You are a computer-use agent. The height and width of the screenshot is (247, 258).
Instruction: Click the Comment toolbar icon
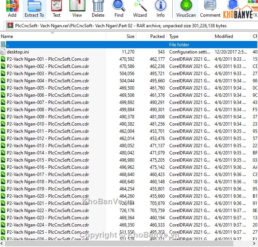coord(210,6)
